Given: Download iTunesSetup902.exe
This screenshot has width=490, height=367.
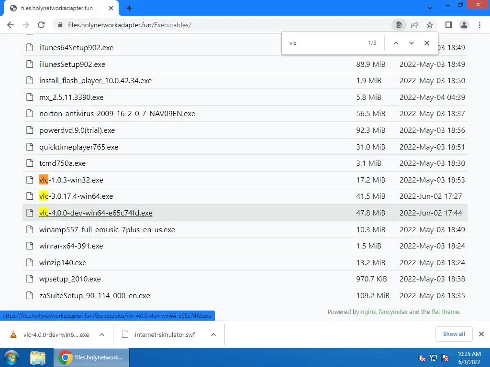Looking at the screenshot, I should point(72,65).
